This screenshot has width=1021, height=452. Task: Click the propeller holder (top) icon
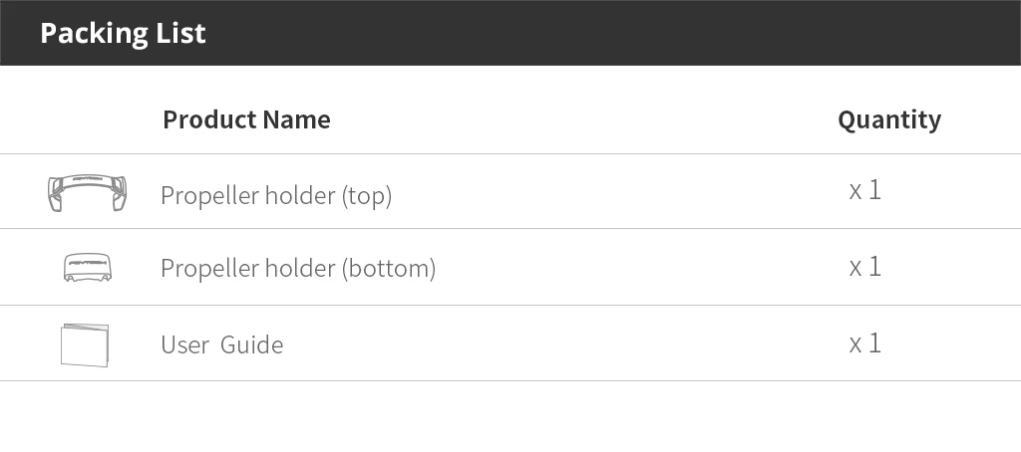pyautogui.click(x=87, y=192)
